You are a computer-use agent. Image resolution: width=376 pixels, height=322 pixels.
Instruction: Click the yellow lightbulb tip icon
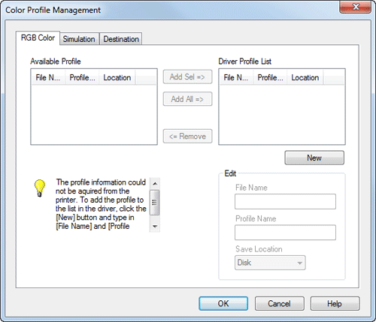pos(40,188)
